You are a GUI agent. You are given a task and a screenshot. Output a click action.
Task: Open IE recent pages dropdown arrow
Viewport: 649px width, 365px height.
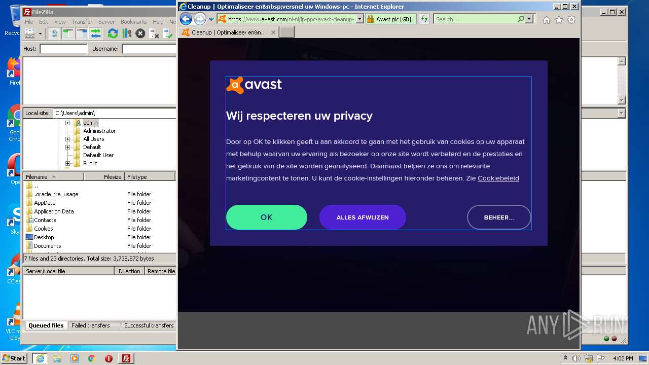pos(211,19)
